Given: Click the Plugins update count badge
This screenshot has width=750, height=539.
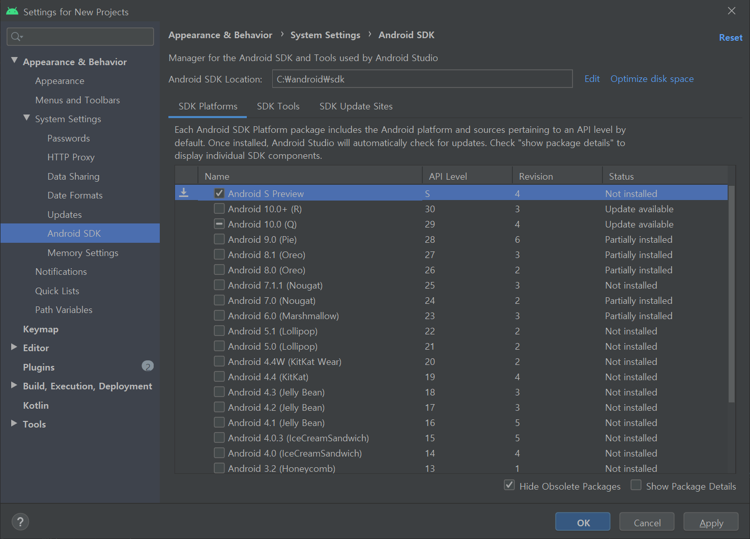Looking at the screenshot, I should (148, 366).
